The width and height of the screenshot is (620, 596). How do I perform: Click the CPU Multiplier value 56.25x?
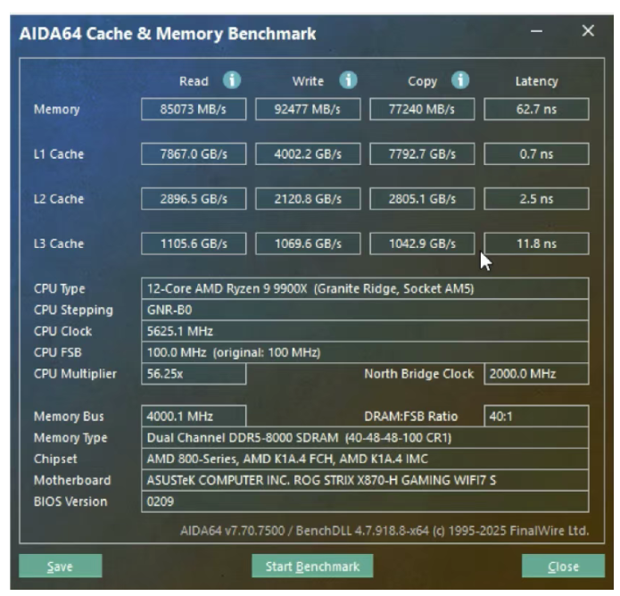tap(194, 374)
